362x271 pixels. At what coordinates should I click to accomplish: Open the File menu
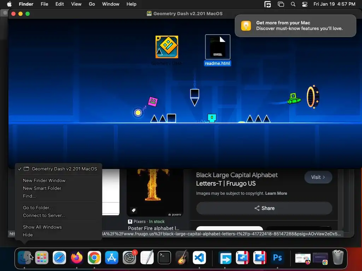click(44, 4)
